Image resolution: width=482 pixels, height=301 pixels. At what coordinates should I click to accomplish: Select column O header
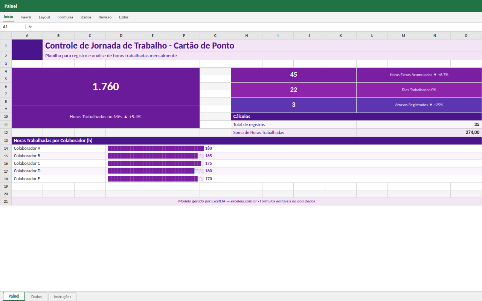pyautogui.click(x=466, y=36)
